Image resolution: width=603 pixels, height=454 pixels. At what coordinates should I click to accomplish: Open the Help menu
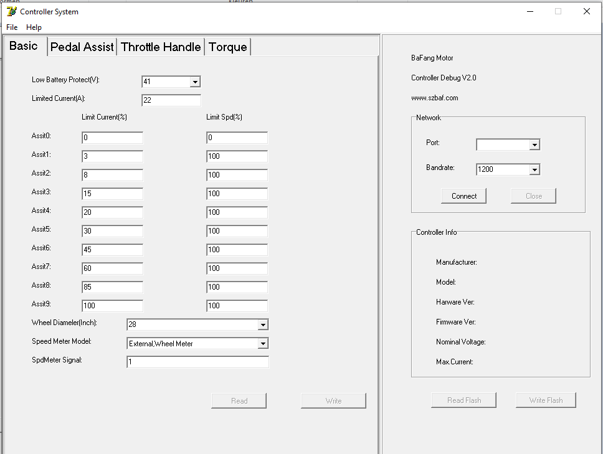(x=34, y=27)
